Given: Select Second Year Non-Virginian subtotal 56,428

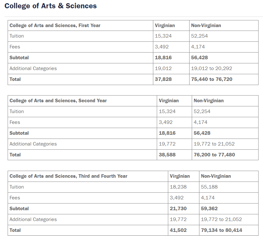Looking at the screenshot, I should [x=202, y=133].
